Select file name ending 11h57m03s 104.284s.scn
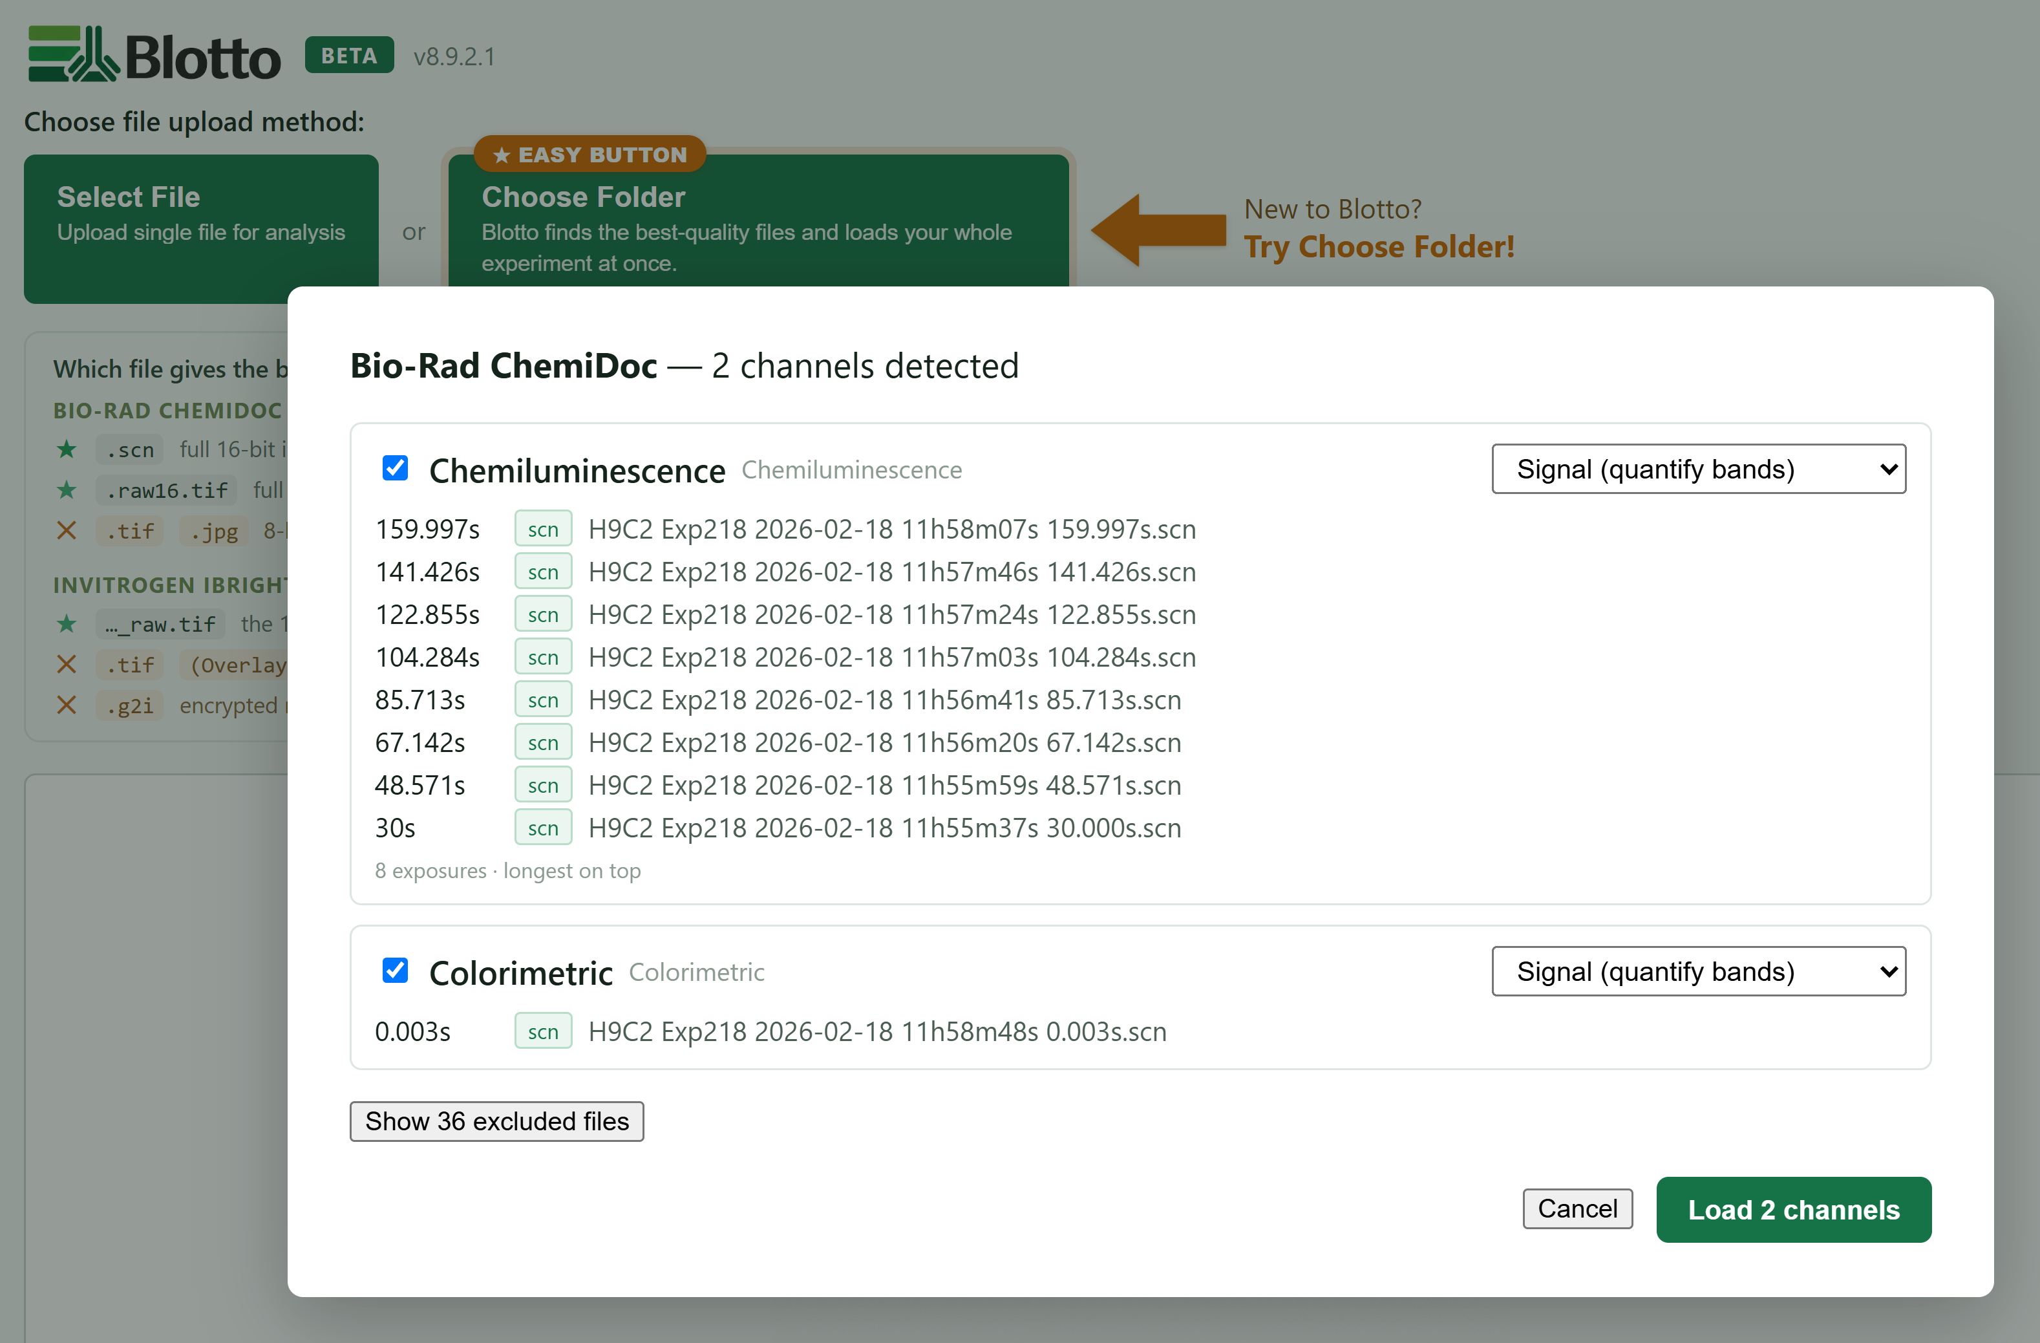Screen dimensions: 2040x1343 891,658
